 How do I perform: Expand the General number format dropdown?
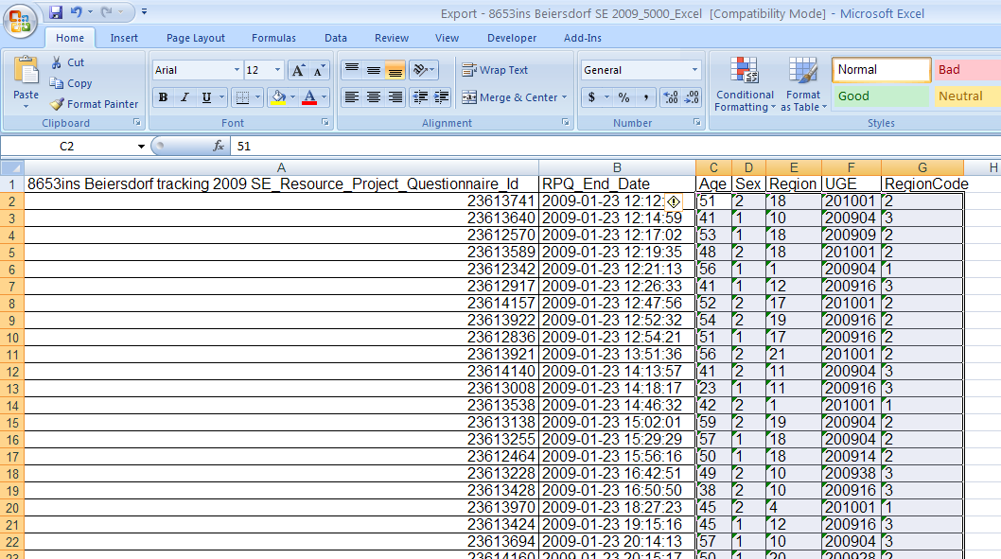(694, 71)
